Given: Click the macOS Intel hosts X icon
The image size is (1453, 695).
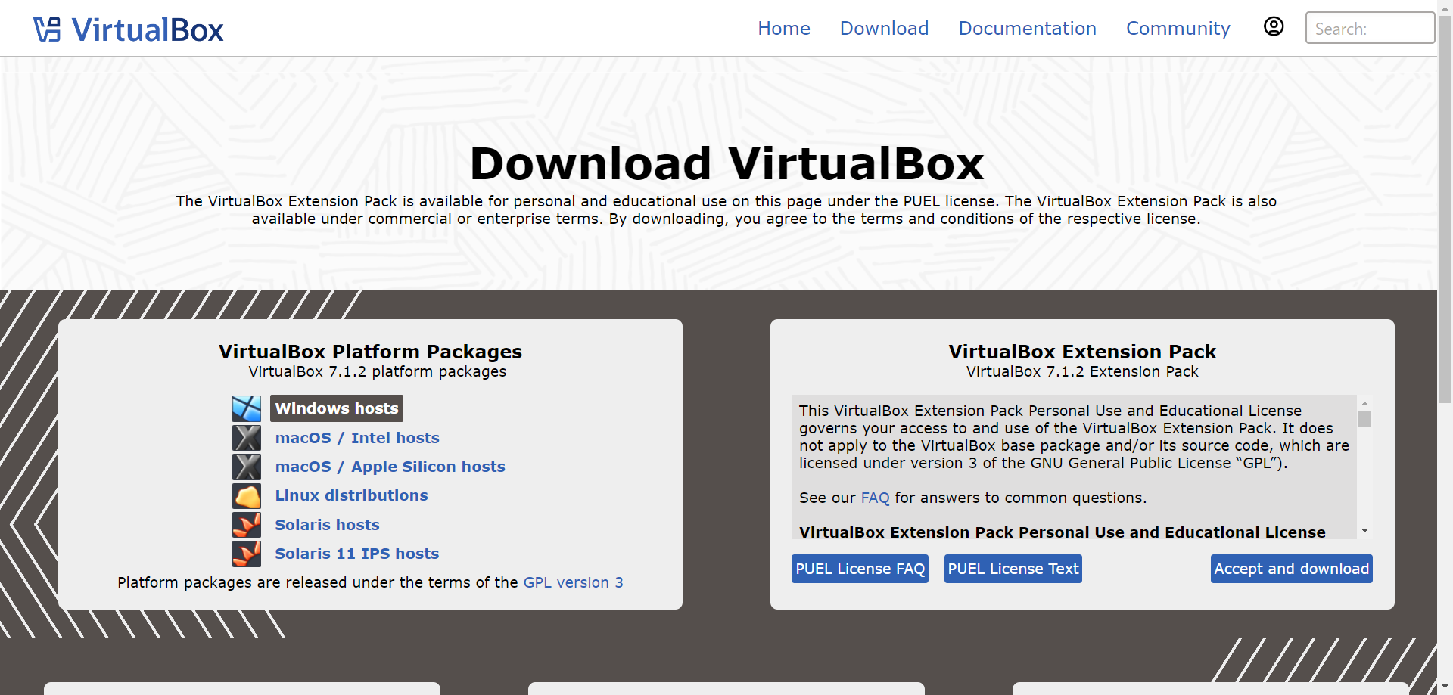Looking at the screenshot, I should [247, 438].
